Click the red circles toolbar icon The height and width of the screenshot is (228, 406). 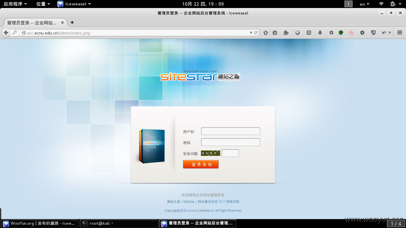click(x=351, y=33)
